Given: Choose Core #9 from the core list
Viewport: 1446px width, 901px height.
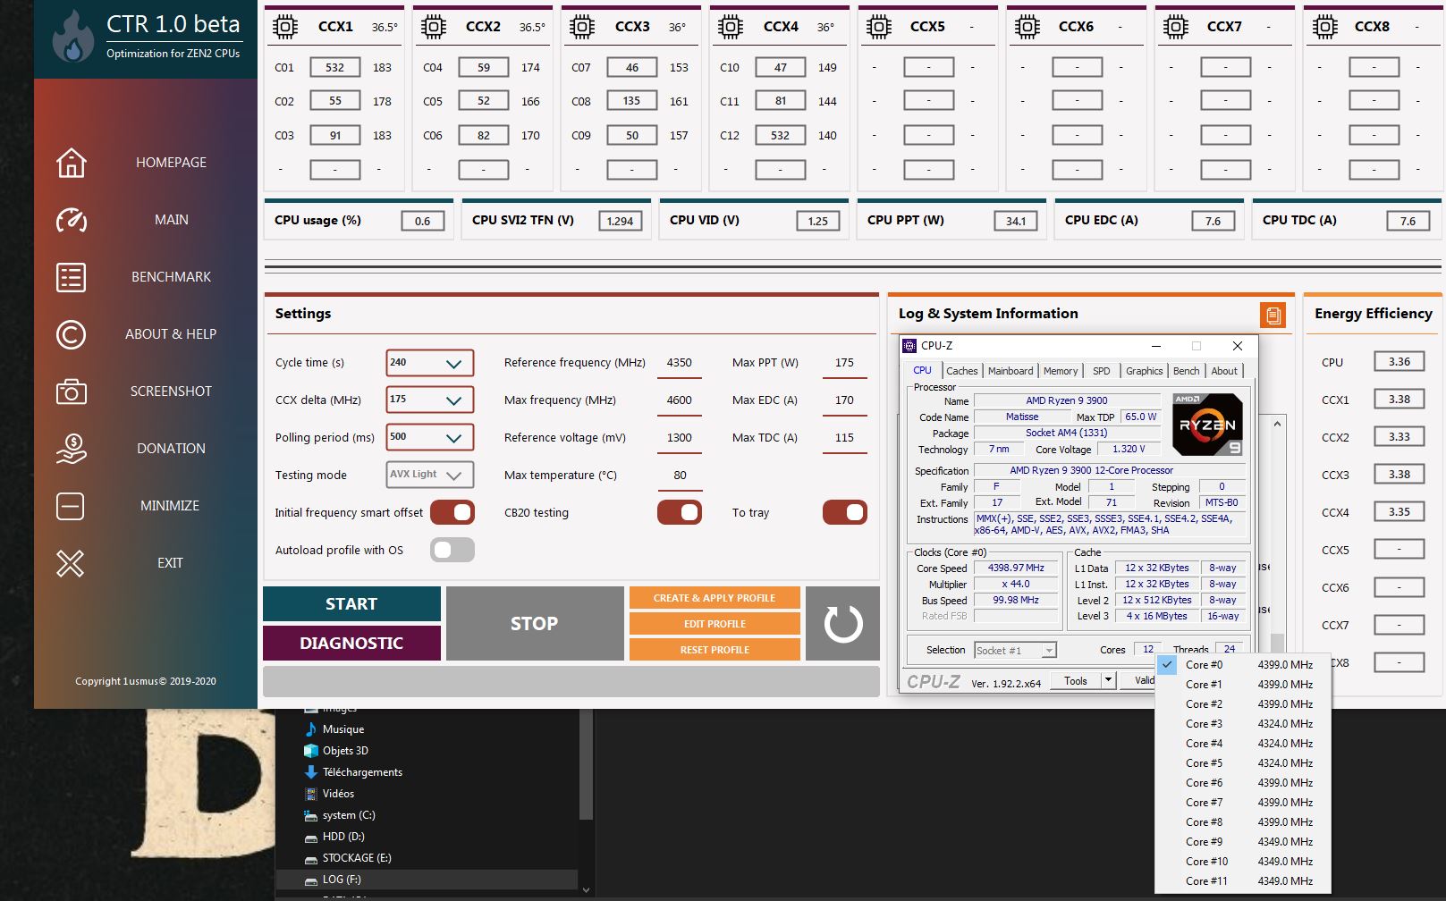Looking at the screenshot, I should [1243, 842].
